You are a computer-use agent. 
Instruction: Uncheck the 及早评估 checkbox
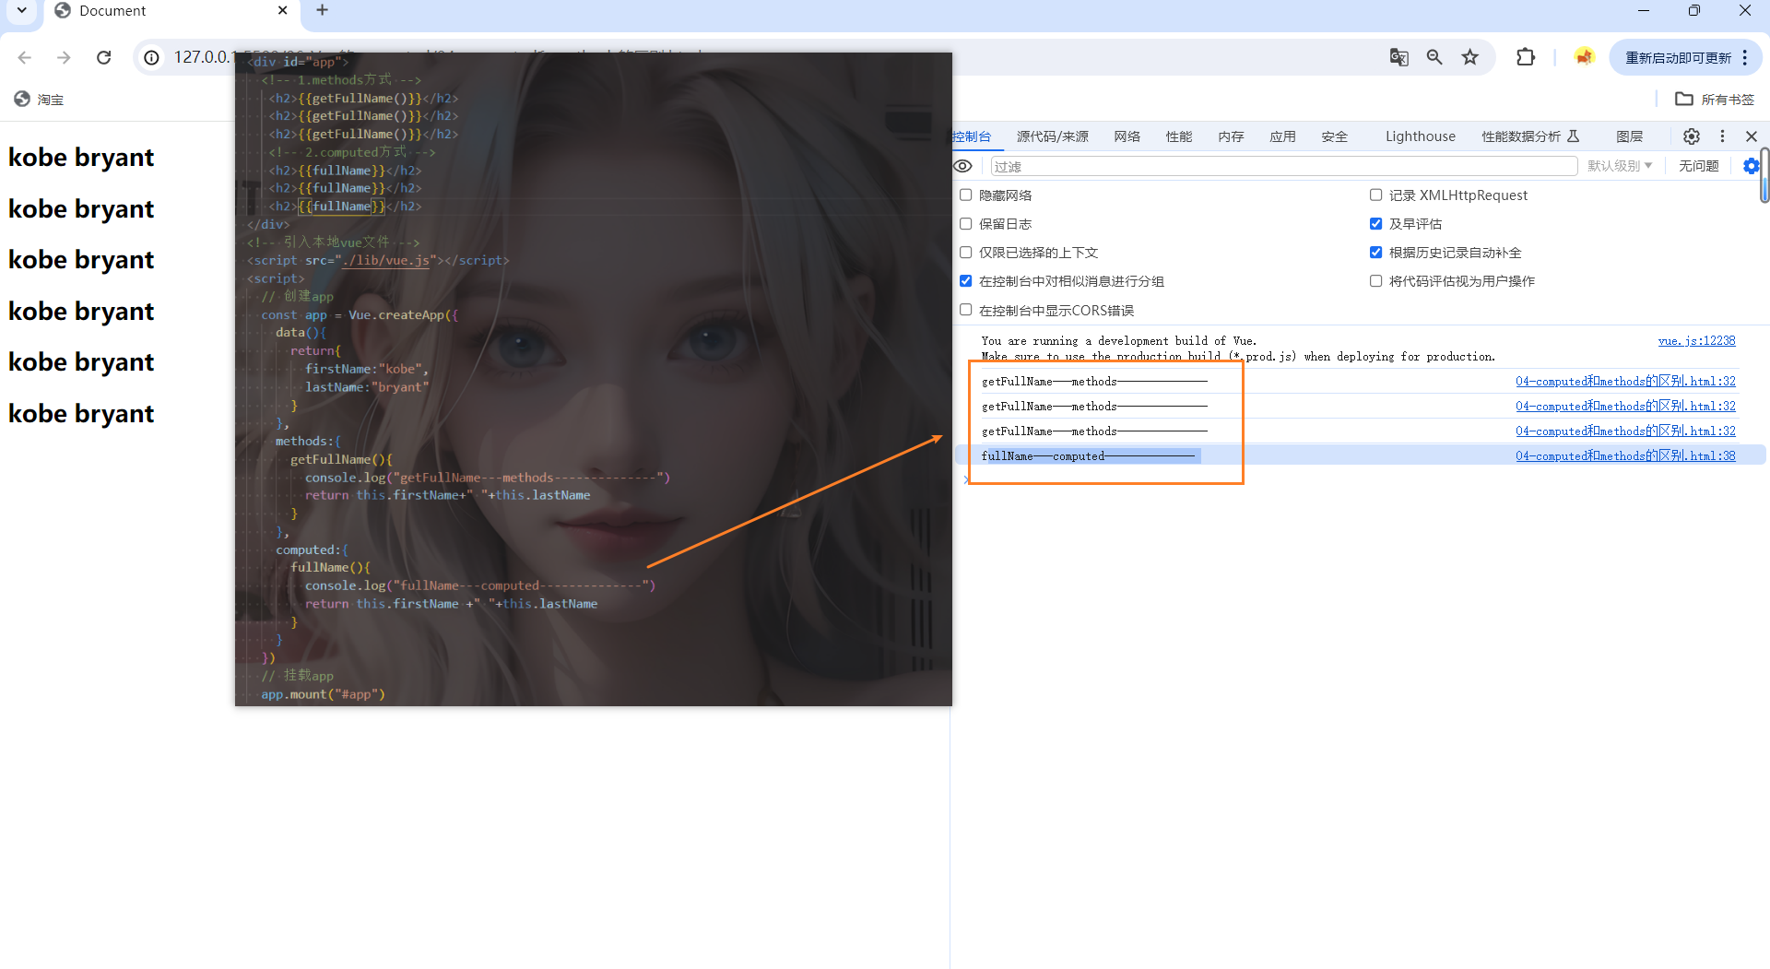tap(1376, 224)
